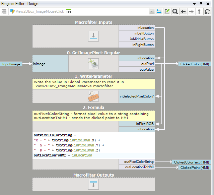Click the GetImagePixel filter icon
Viewport: 214px width, 195px height.
93,64
